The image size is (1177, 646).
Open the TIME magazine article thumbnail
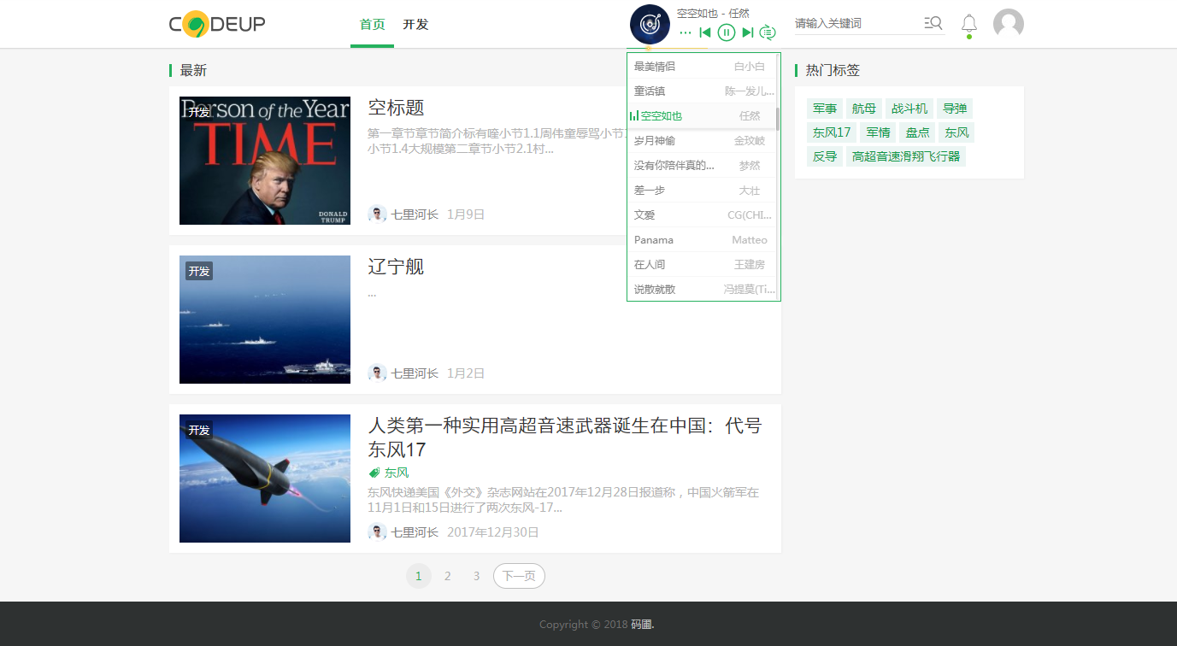coord(265,161)
